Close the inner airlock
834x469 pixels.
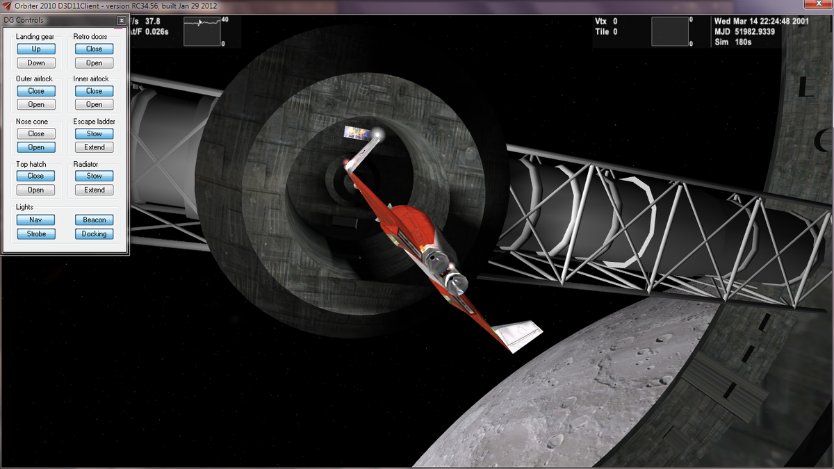click(x=95, y=91)
